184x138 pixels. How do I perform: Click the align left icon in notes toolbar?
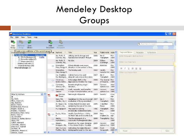click(133, 68)
